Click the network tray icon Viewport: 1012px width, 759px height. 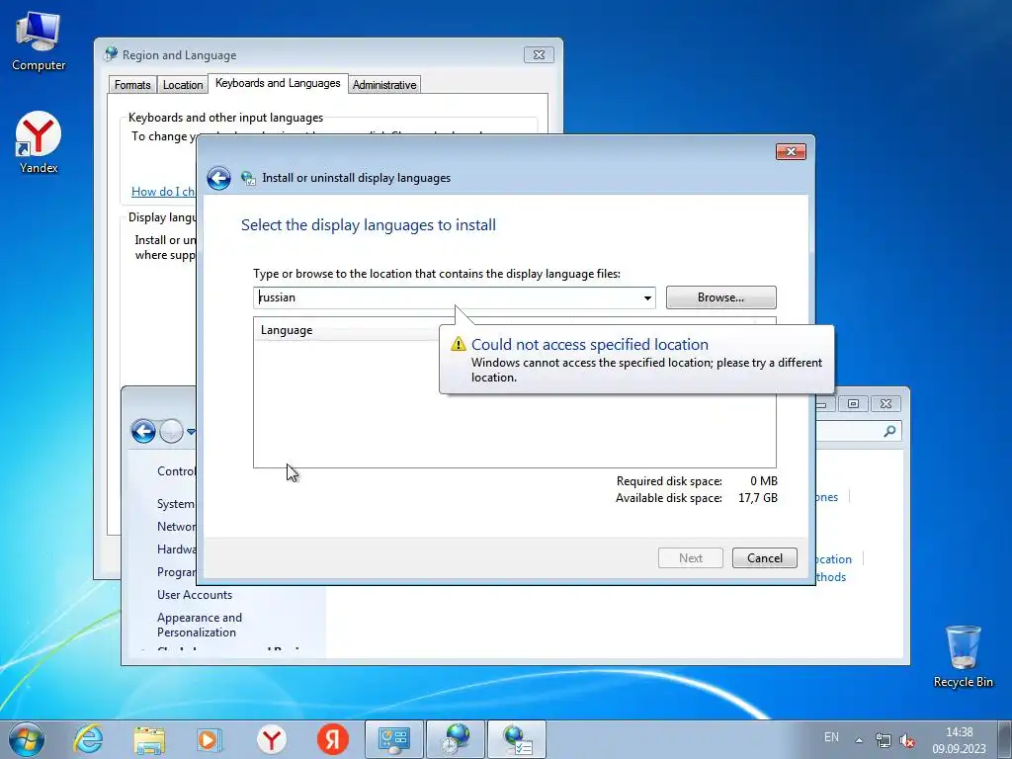click(883, 740)
